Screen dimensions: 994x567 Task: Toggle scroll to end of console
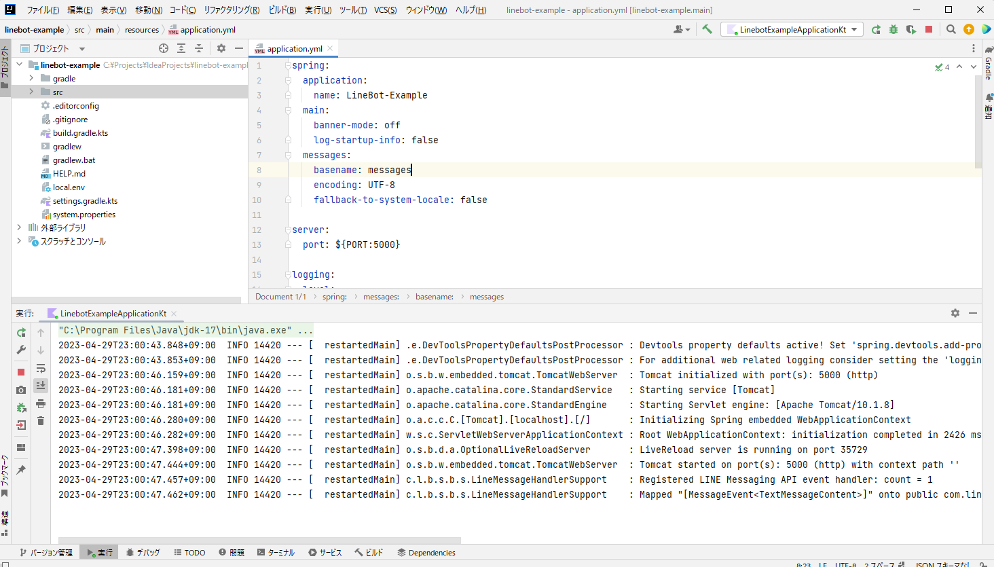[41, 386]
